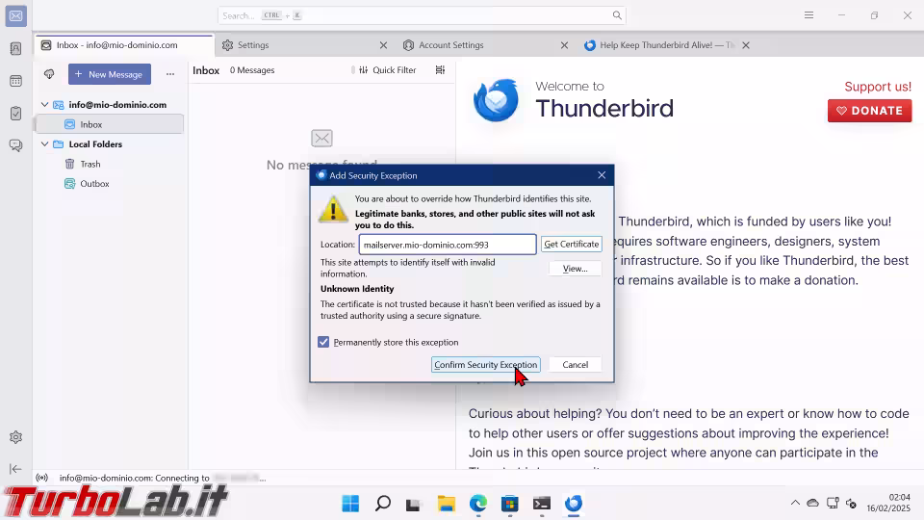Close the Settings tab
The image size is (924, 520).
tap(384, 45)
